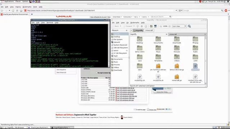Click the Firefox Home button icon

(x=21, y=10)
